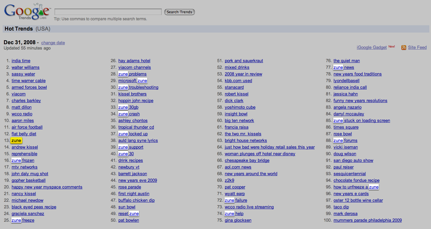Click the highlighted zune trend at rank 13
The height and width of the screenshot is (229, 431).
16,141
